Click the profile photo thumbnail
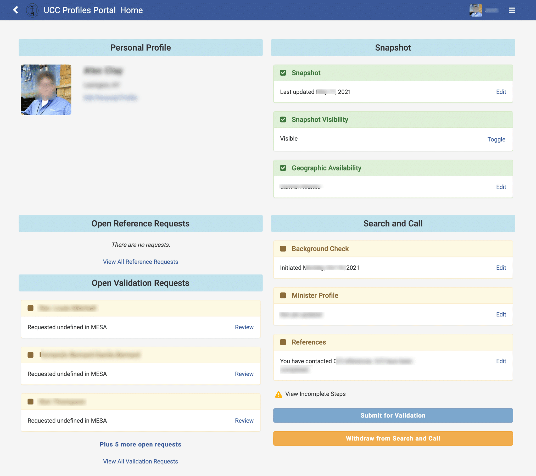Viewport: 536px width, 476px height. point(46,90)
